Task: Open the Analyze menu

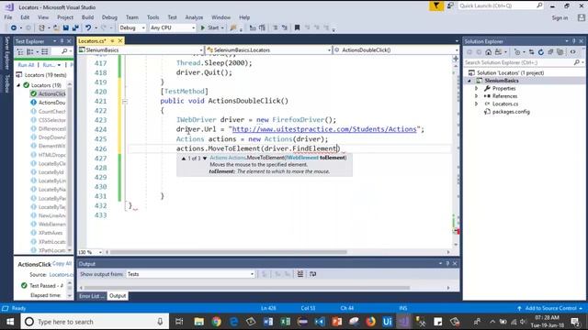Action: [194, 17]
